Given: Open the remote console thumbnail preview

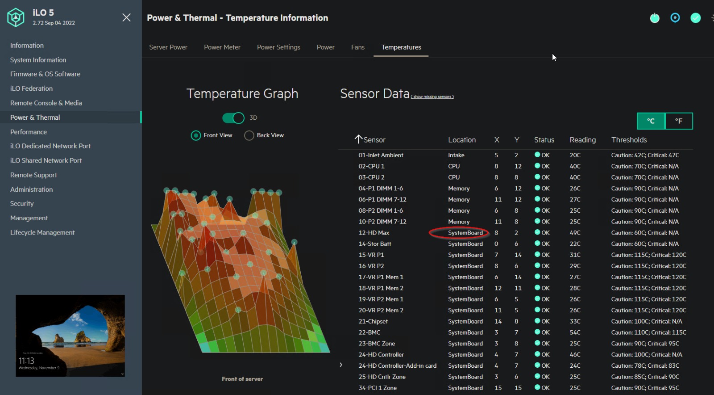Looking at the screenshot, I should click(x=70, y=336).
